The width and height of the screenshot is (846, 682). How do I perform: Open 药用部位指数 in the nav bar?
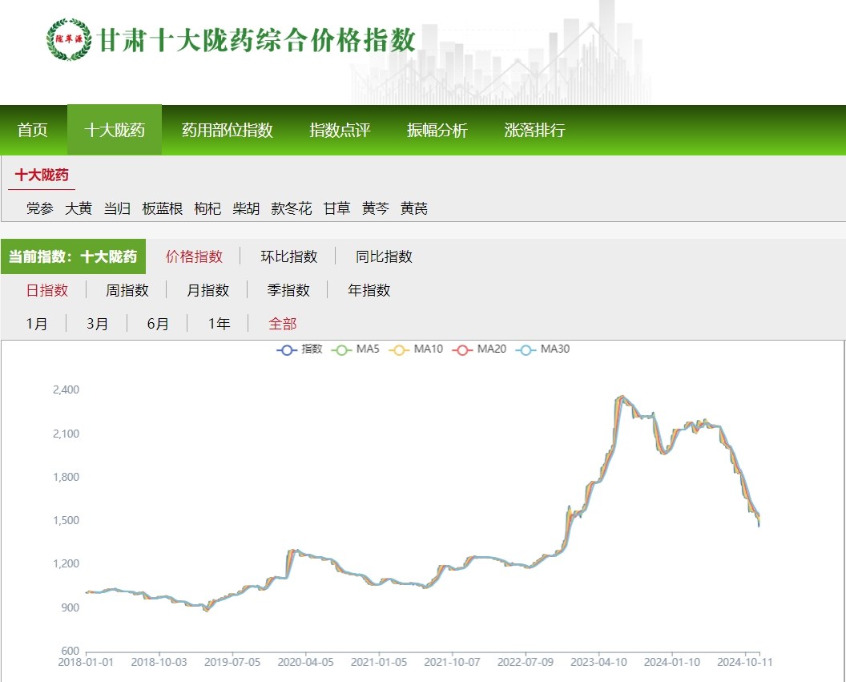(228, 130)
